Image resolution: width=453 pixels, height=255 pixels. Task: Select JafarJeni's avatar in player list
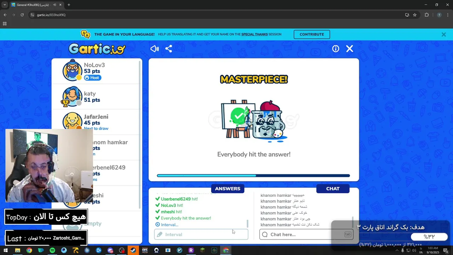[72, 121]
